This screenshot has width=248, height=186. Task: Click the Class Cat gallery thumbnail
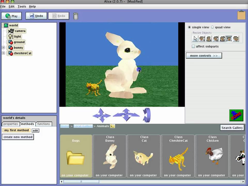click(143, 156)
